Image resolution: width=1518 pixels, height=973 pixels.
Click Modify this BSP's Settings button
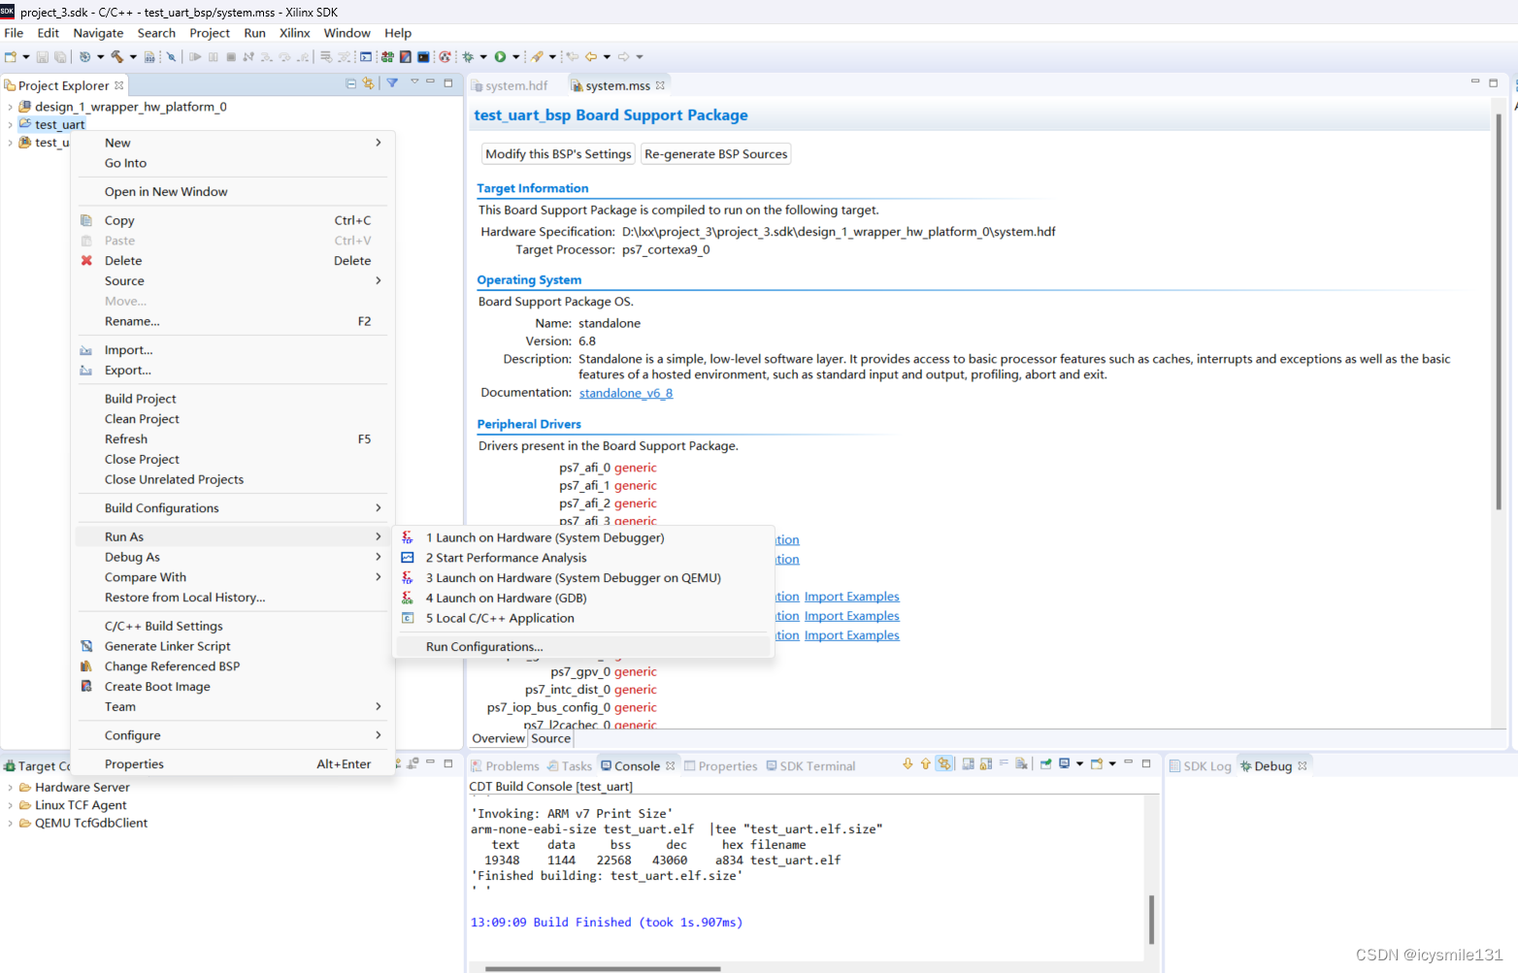[558, 154]
